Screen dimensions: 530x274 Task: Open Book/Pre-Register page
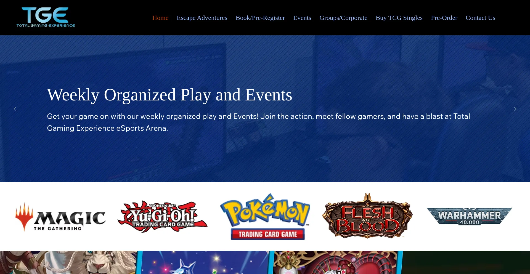click(260, 18)
